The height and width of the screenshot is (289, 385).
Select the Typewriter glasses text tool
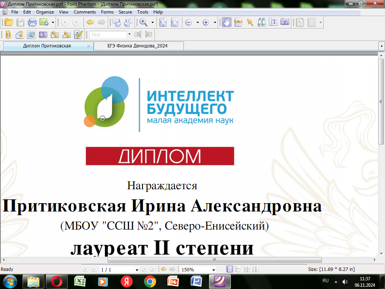pos(238,22)
